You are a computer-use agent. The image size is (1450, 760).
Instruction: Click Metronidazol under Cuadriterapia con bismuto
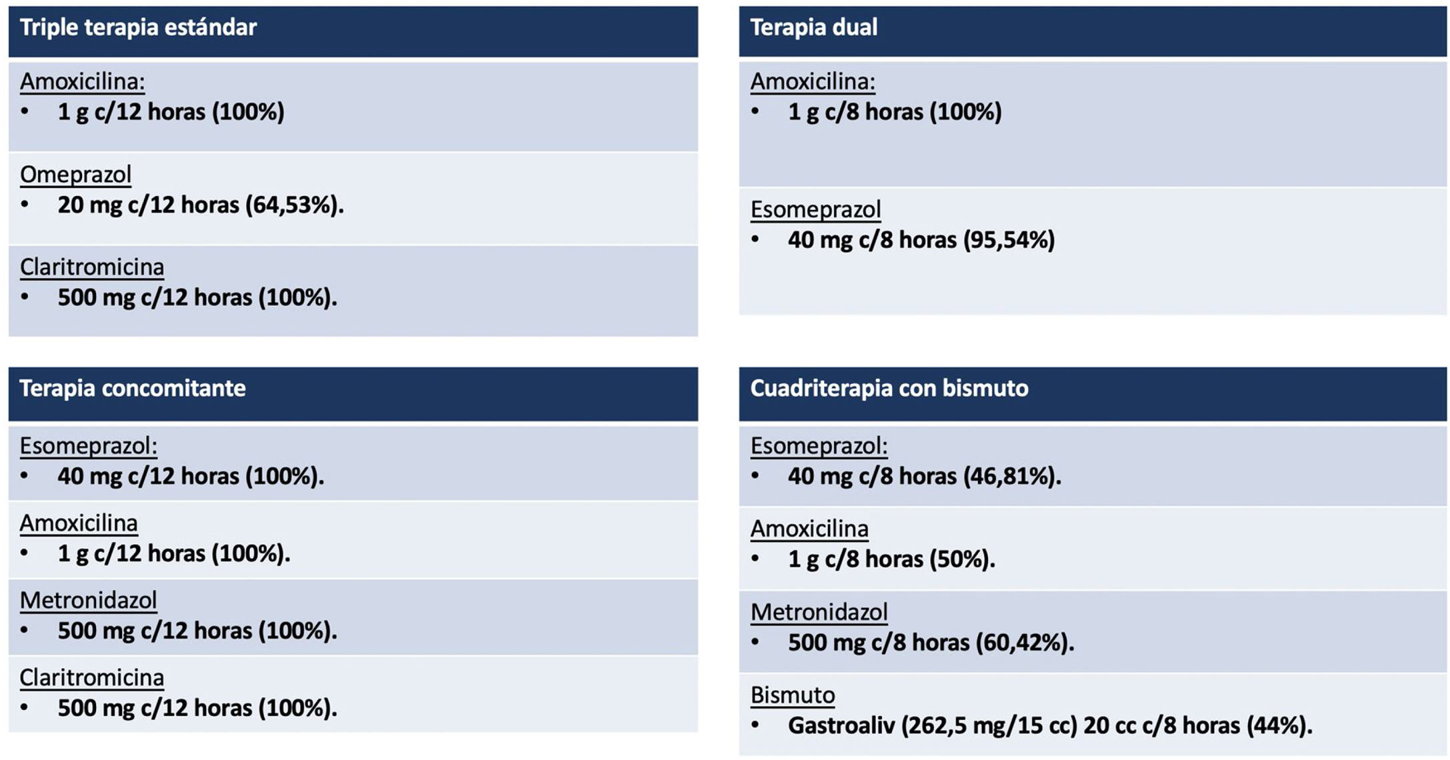click(819, 612)
